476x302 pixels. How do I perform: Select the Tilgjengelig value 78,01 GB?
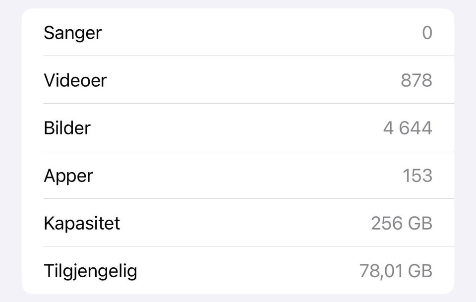tap(396, 271)
